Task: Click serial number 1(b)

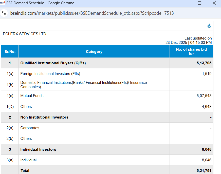Action: point(10,85)
